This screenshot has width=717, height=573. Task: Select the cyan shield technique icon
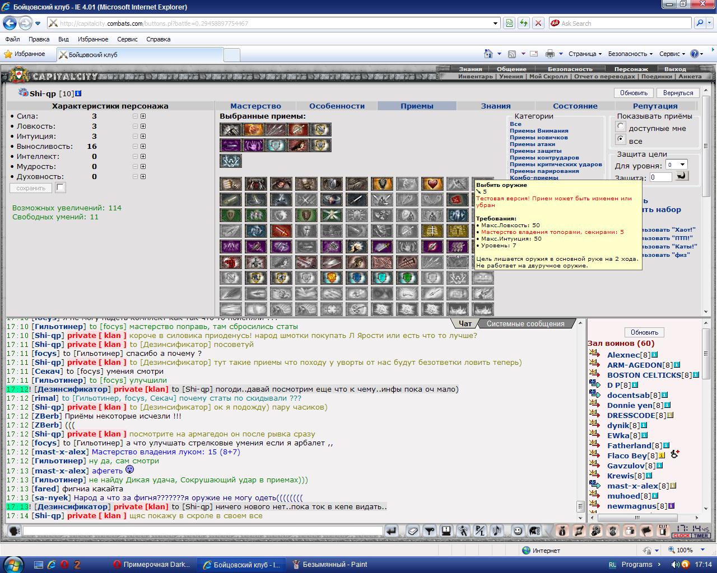tap(382, 278)
